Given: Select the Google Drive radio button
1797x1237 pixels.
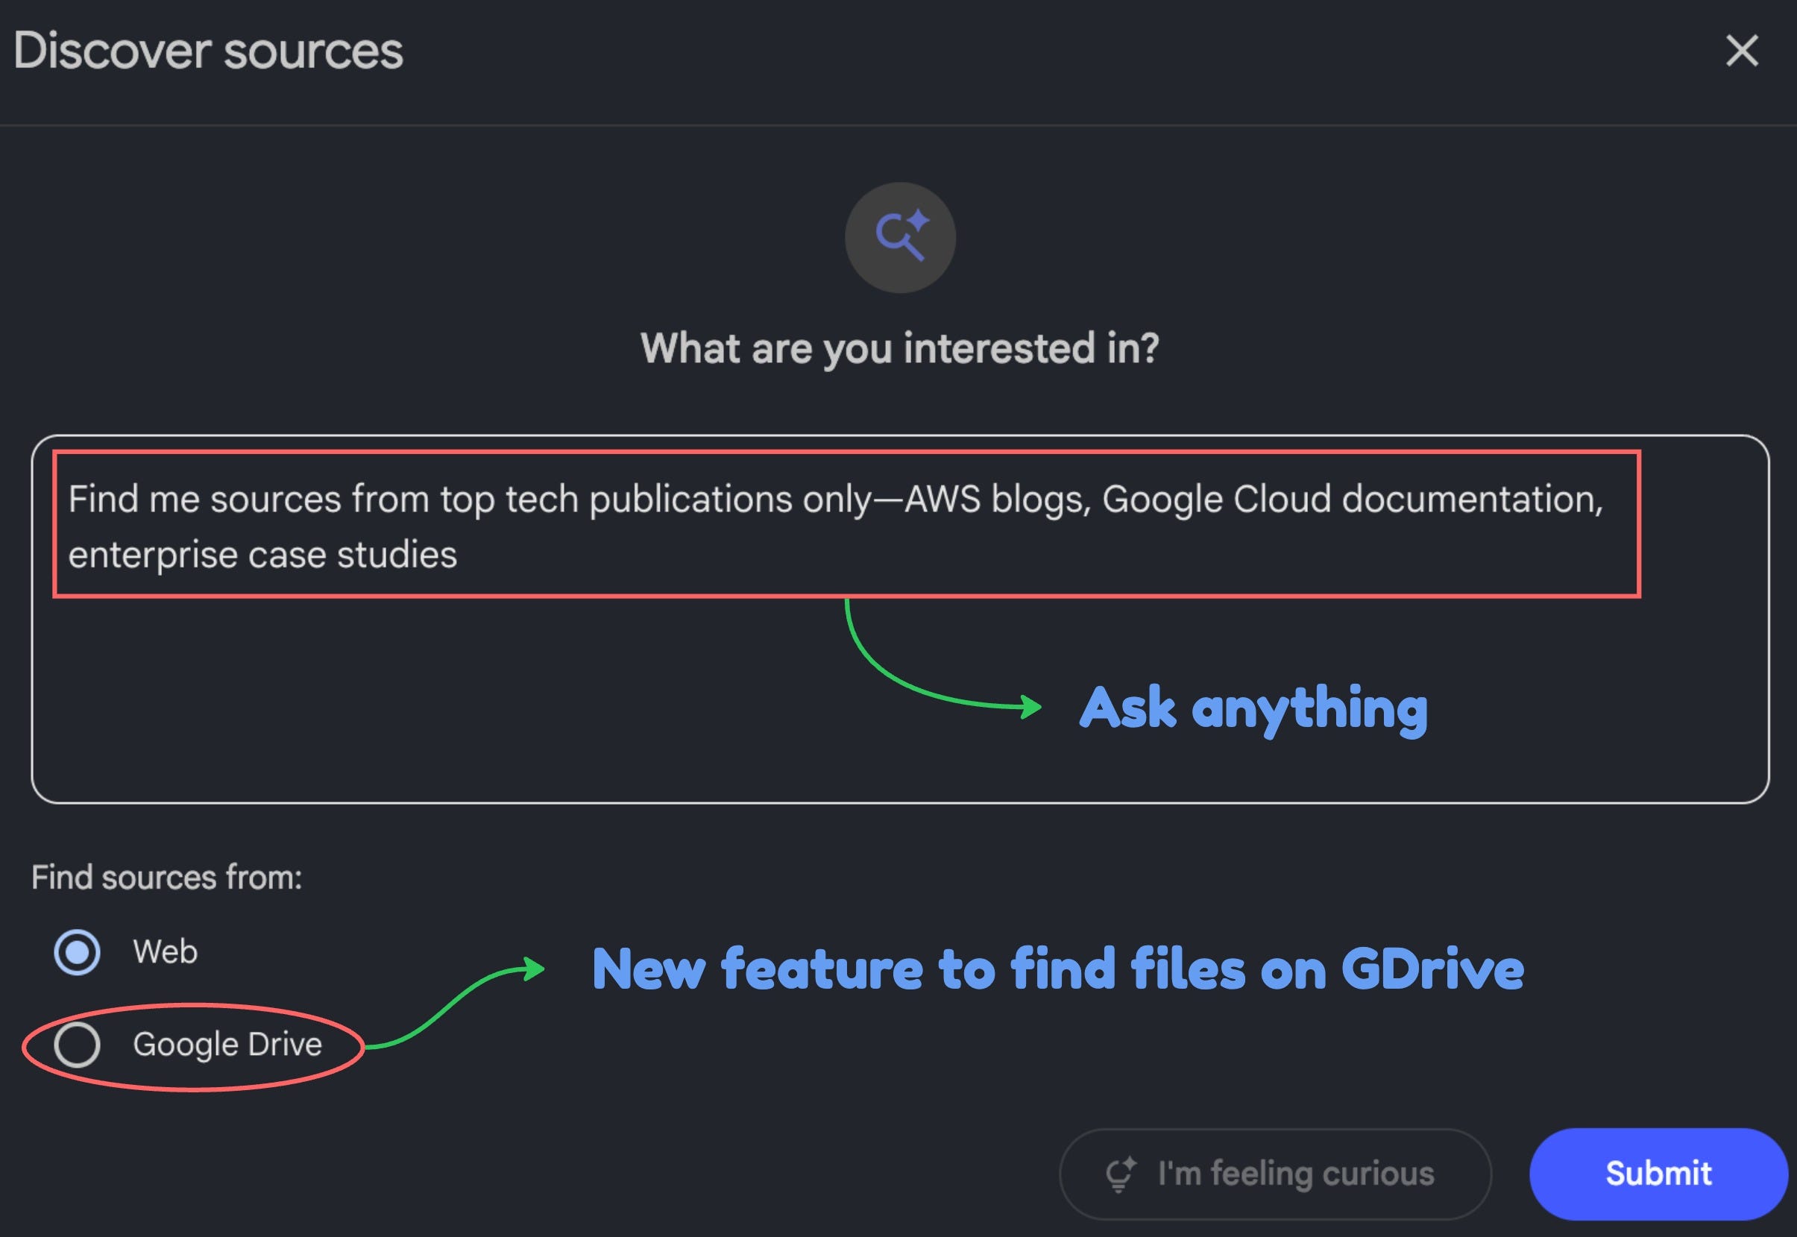Looking at the screenshot, I should 77,1044.
